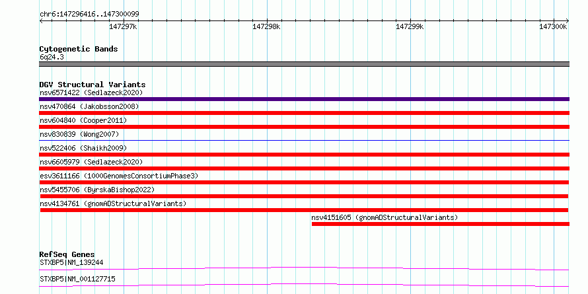Screen dimensions: 588x294
Task: Open variant nsv830839 (Wong2007) label
Action: 79,134
